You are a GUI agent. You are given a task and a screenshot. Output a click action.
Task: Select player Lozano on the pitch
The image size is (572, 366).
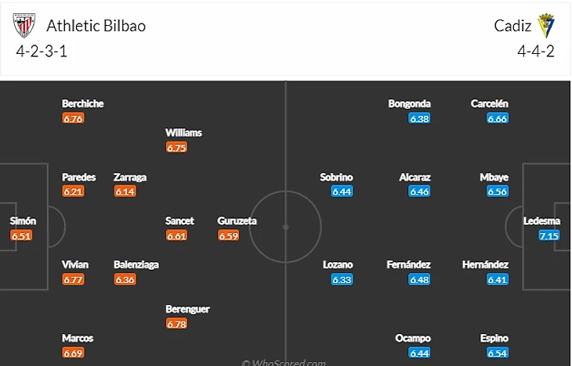(x=338, y=264)
